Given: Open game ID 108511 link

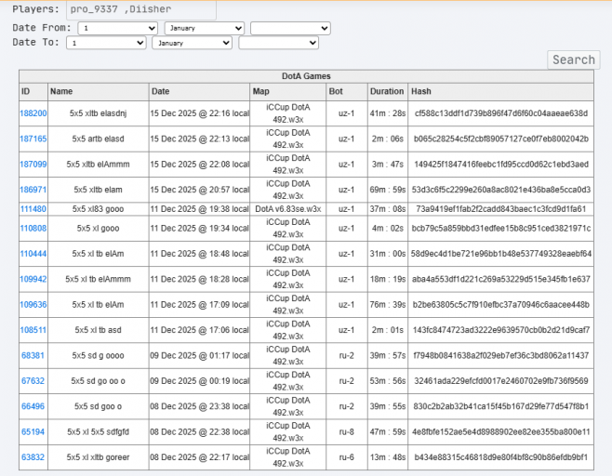Looking at the screenshot, I should tap(33, 330).
